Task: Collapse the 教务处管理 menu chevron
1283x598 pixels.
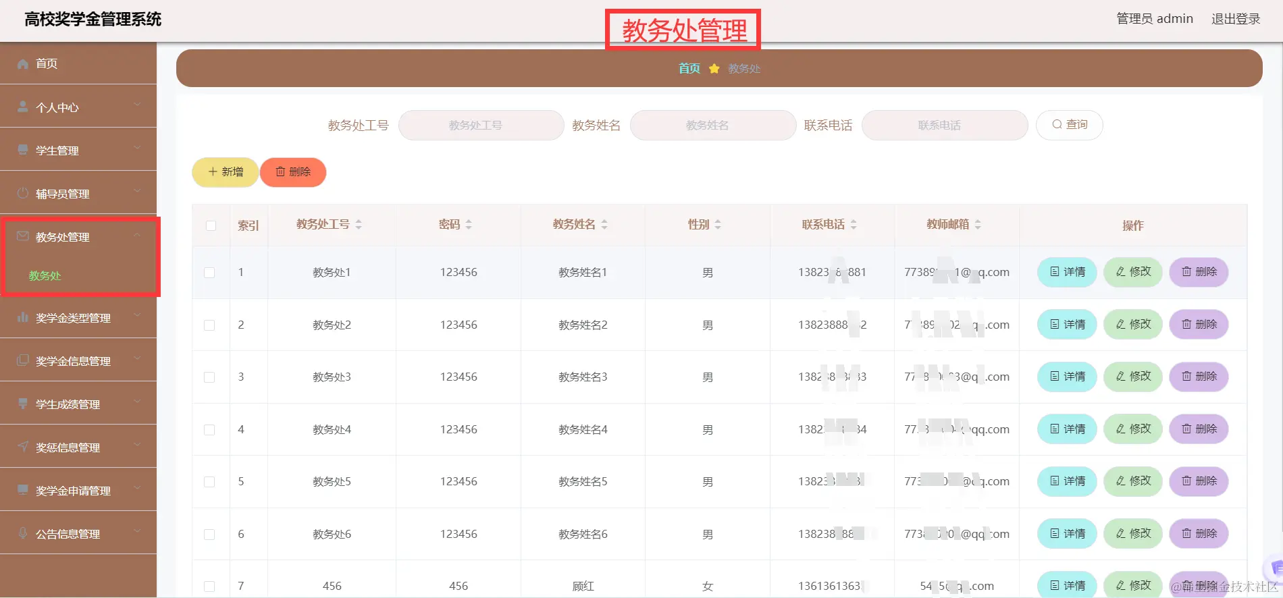Action: [137, 234]
